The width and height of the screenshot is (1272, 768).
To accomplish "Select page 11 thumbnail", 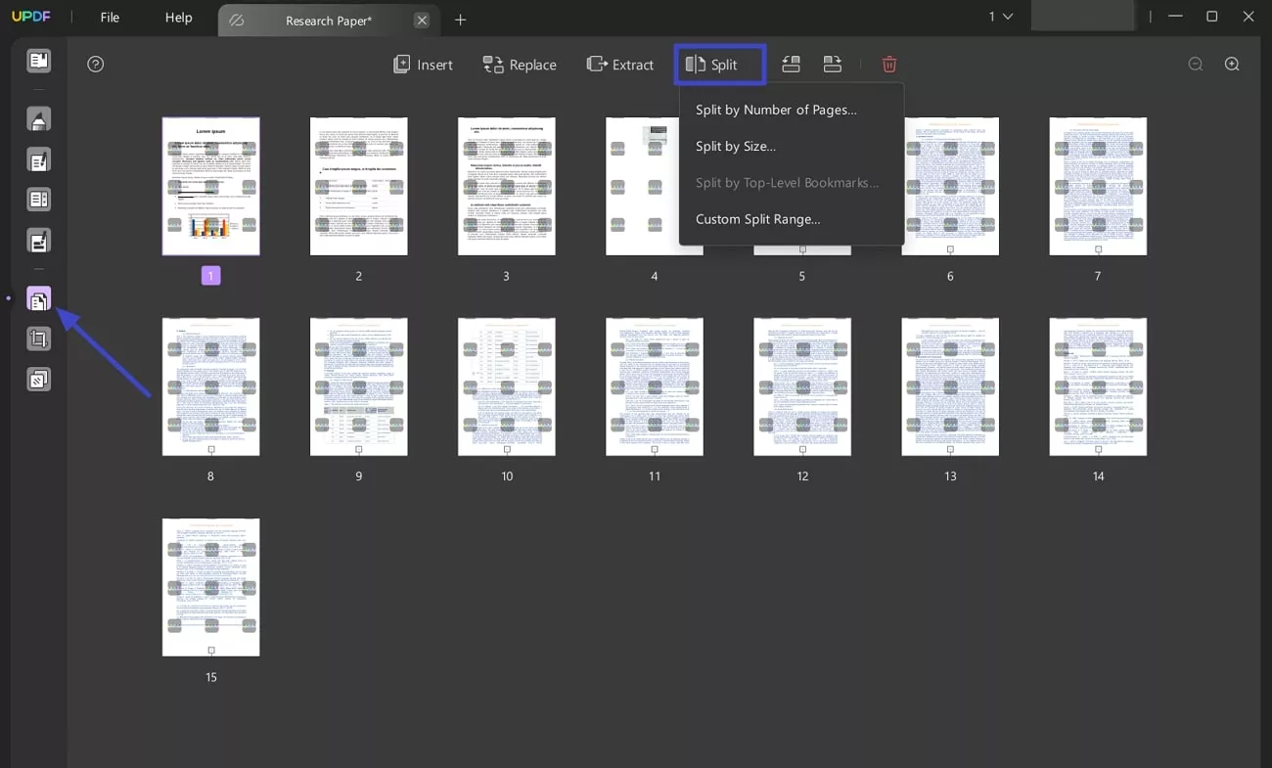I will click(x=655, y=386).
